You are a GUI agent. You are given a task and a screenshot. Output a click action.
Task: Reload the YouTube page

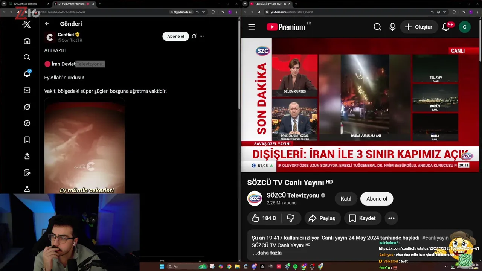click(259, 12)
